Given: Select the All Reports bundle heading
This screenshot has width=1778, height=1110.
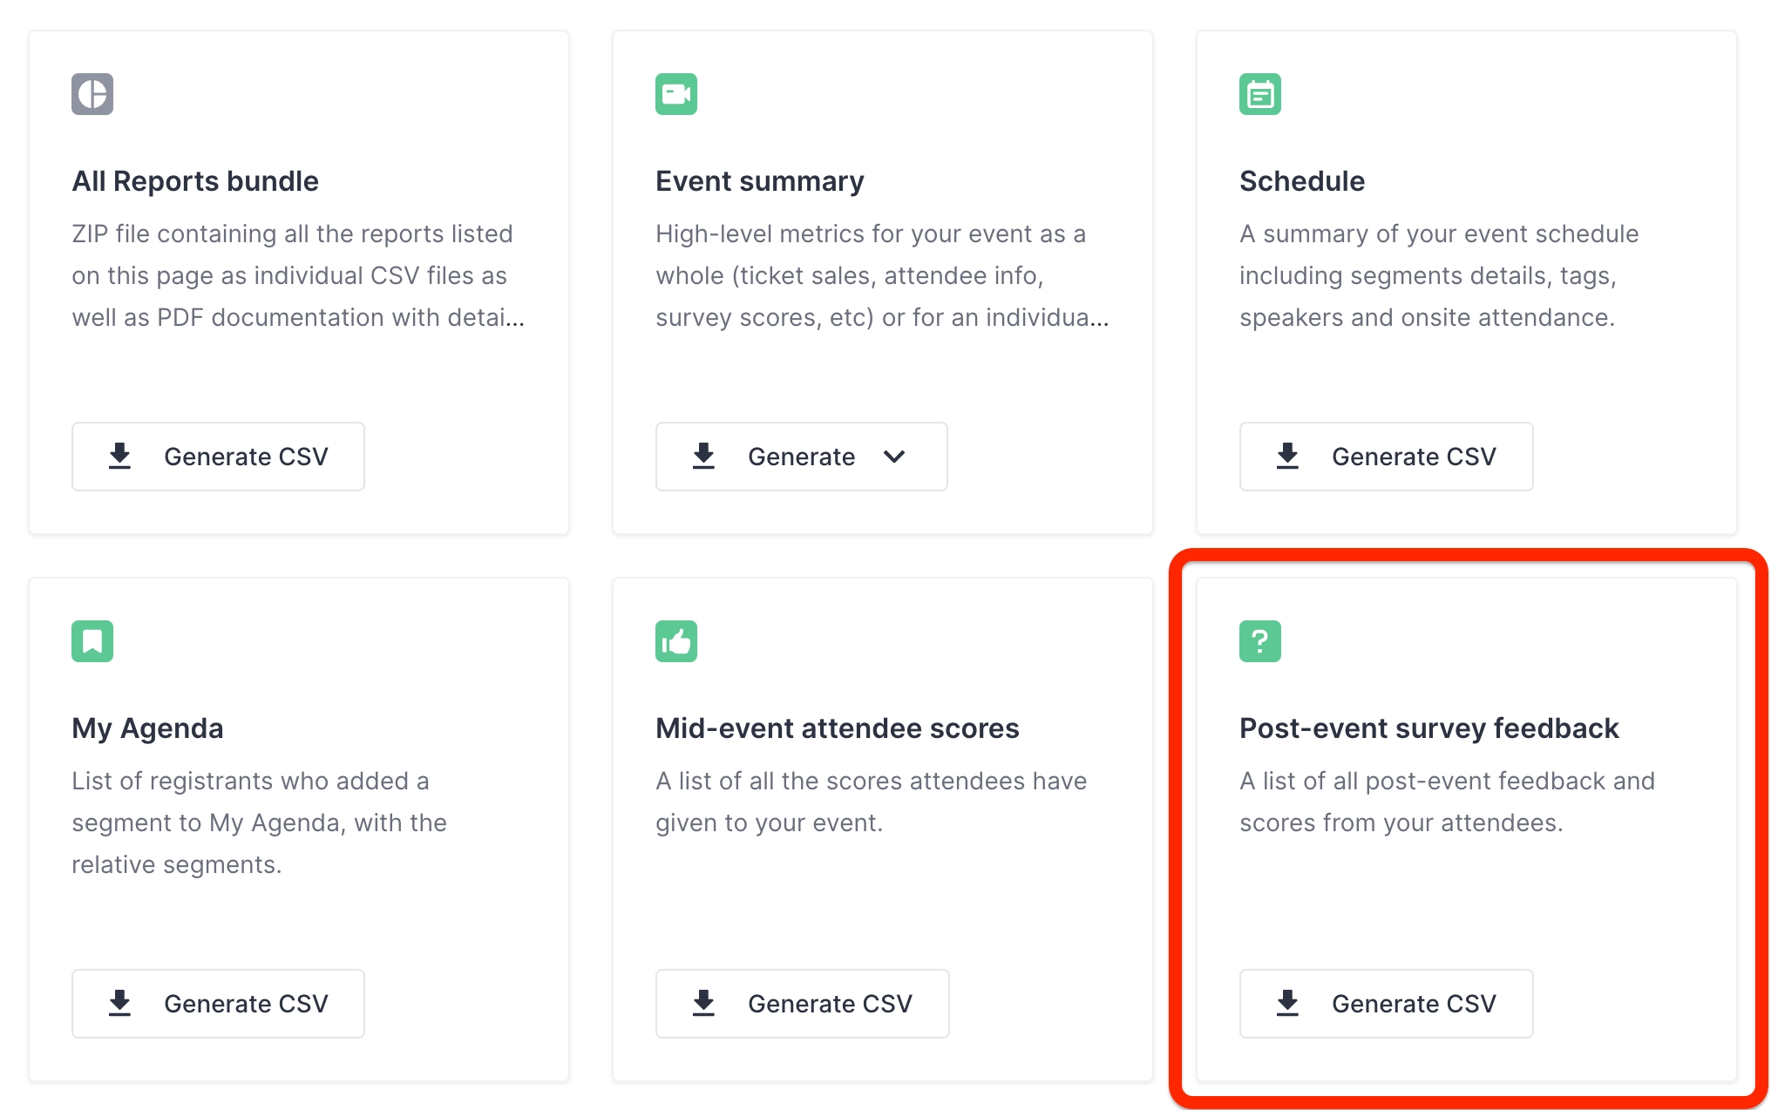Looking at the screenshot, I should [195, 181].
